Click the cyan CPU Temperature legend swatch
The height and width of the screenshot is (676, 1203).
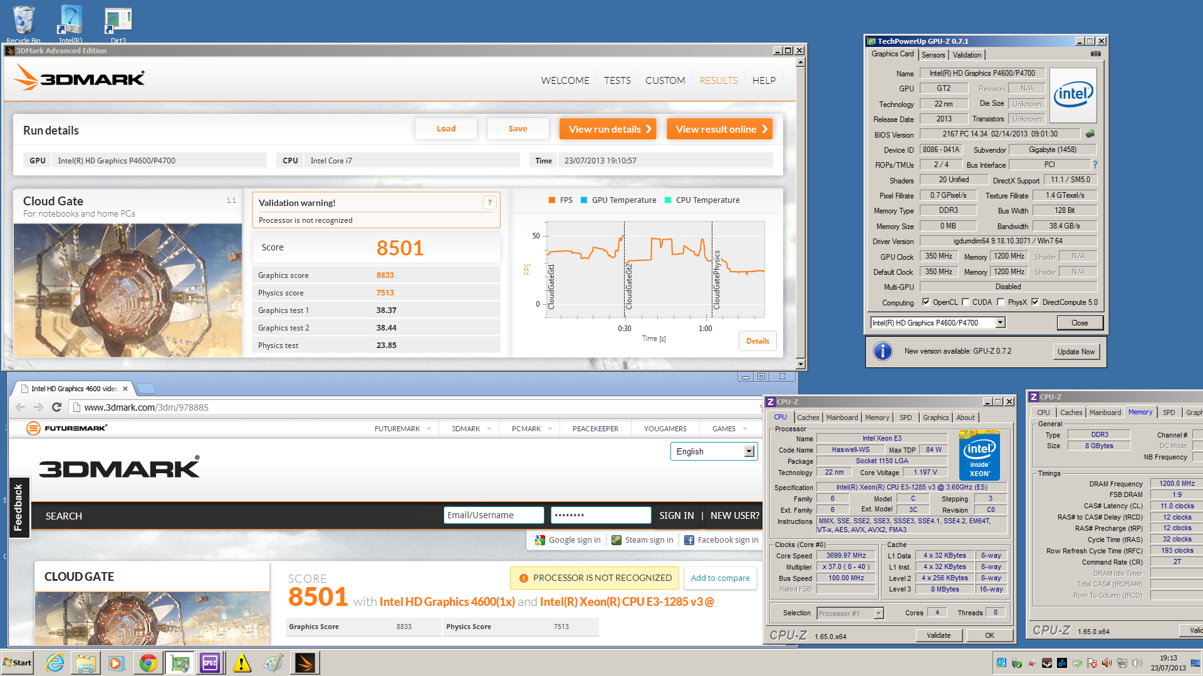click(x=668, y=200)
